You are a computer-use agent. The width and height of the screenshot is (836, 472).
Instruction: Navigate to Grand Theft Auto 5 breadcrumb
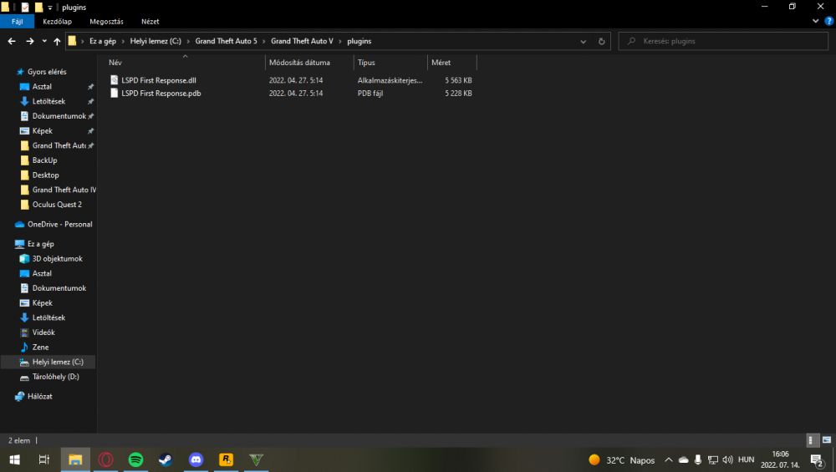226,41
